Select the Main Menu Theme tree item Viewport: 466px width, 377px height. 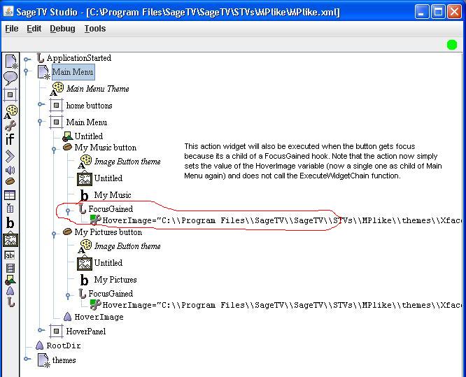pyautogui.click(x=97, y=89)
